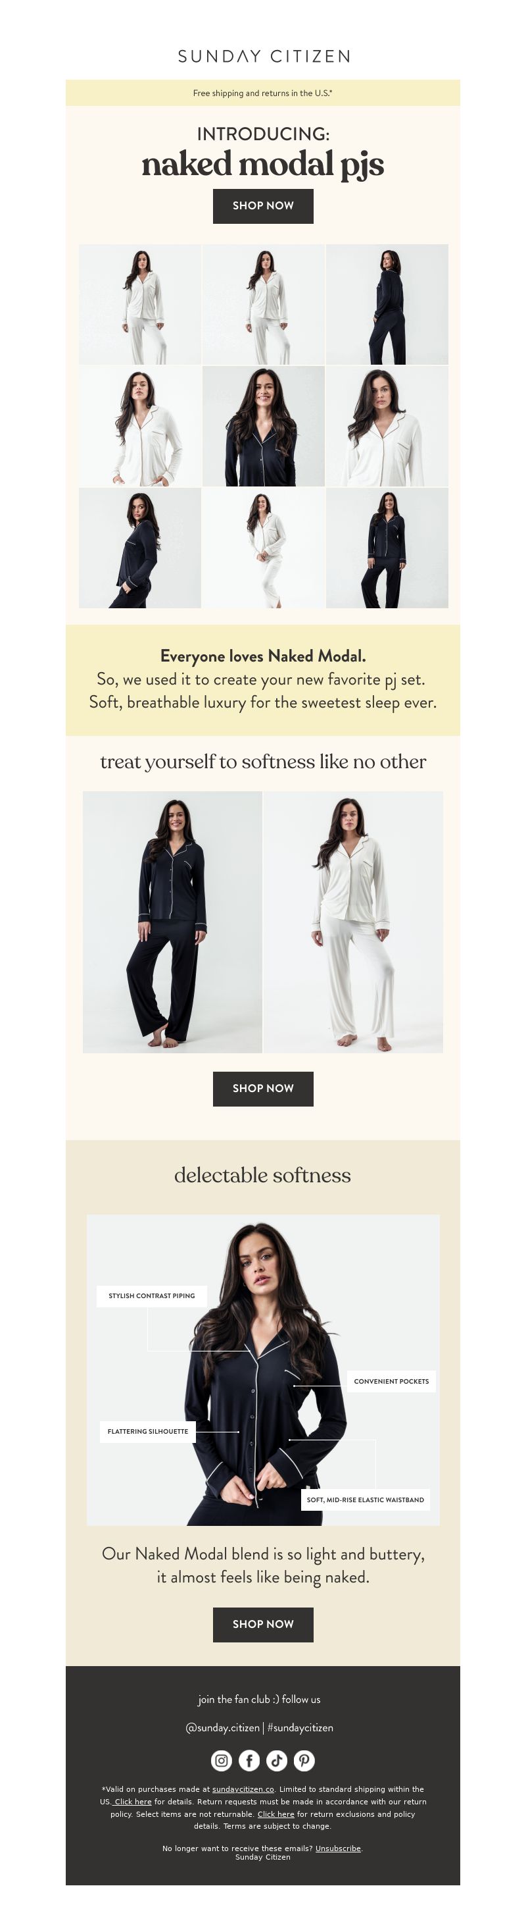Click the Stylish Contrast Piping label
The height and width of the screenshot is (1911, 526).
point(152,1296)
